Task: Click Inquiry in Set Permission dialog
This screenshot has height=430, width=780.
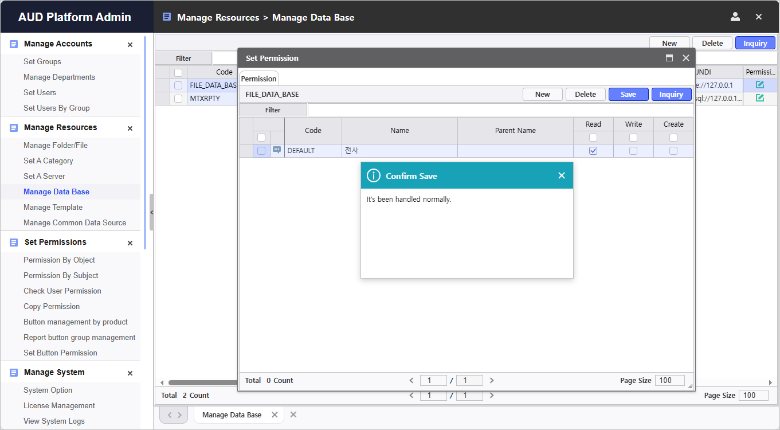Action: (672, 94)
